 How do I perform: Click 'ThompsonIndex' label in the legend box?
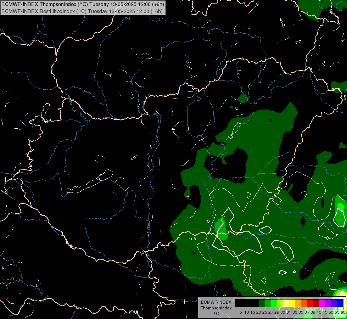[x=216, y=308]
